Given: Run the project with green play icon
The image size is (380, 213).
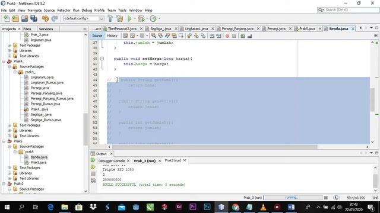Looking at the screenshot, I should coord(129,18).
